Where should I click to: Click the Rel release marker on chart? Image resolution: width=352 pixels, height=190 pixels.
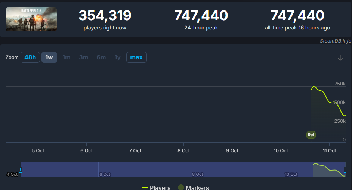[311, 135]
